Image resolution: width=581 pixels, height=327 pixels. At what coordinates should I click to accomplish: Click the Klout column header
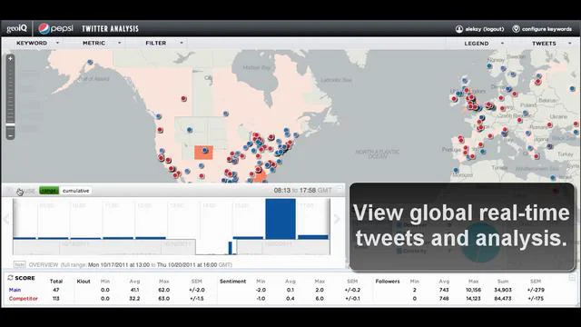point(84,282)
